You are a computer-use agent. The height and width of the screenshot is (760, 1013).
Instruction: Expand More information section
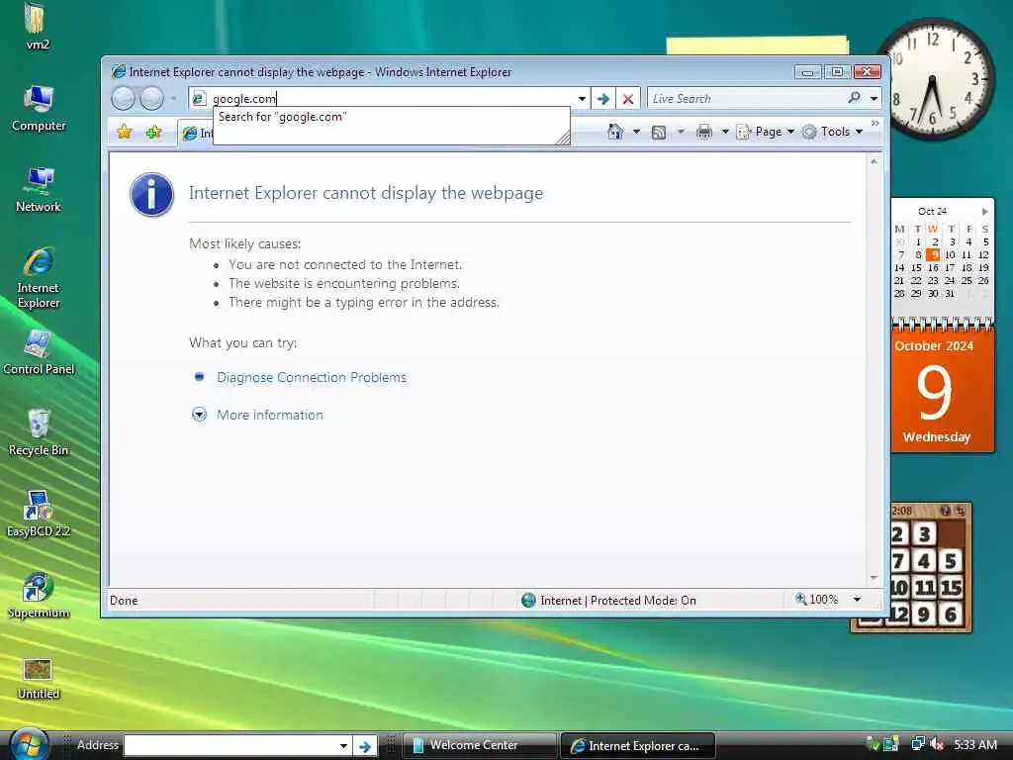coord(269,415)
